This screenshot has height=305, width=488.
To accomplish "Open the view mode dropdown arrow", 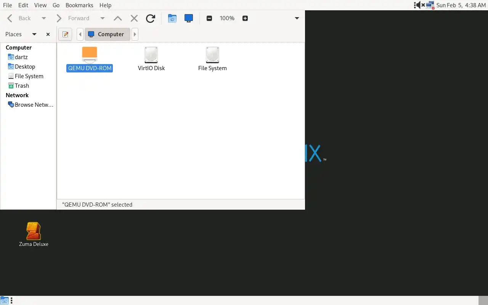I will pyautogui.click(x=297, y=18).
